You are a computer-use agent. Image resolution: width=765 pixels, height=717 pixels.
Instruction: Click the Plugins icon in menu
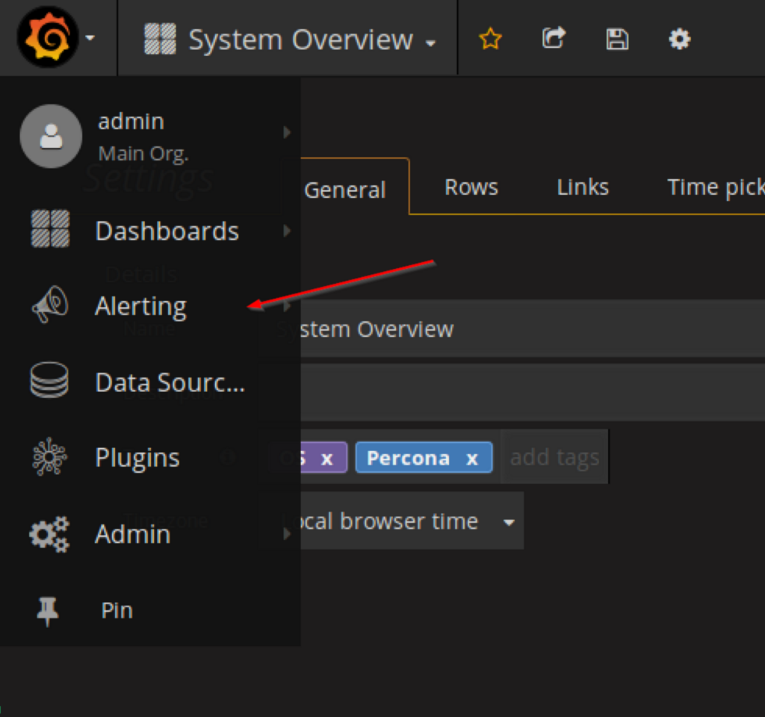click(x=49, y=457)
